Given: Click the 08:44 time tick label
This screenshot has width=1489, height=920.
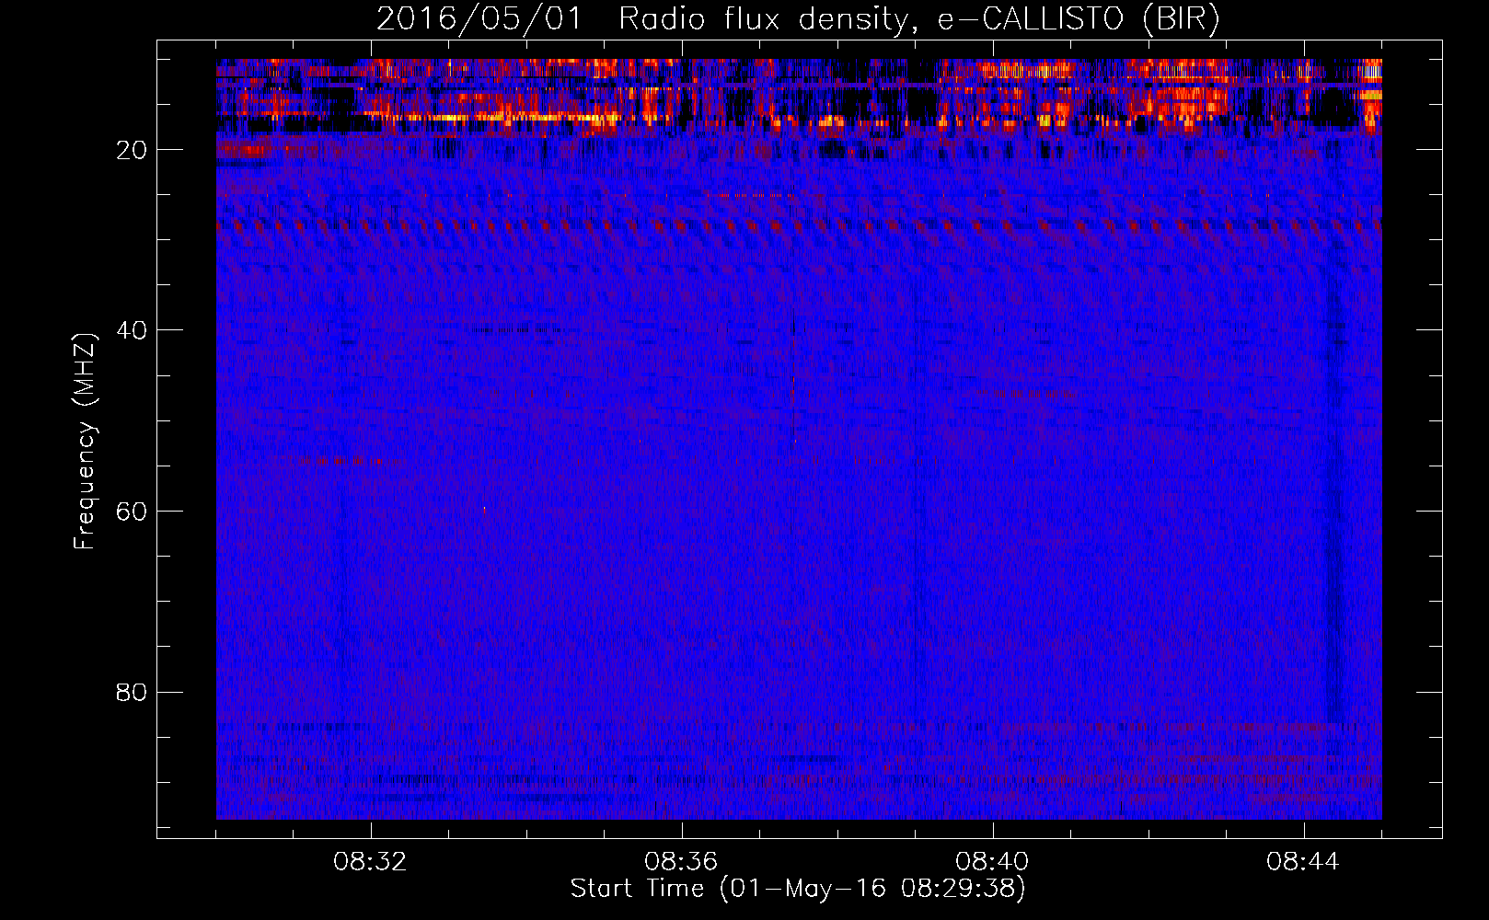Looking at the screenshot, I should (x=1303, y=862).
